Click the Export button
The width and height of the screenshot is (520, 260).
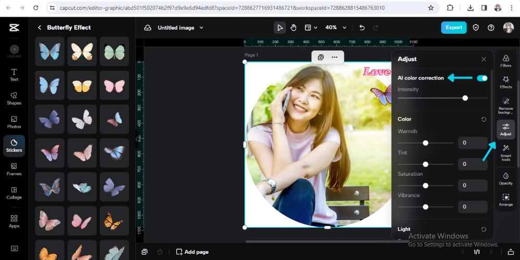click(453, 28)
